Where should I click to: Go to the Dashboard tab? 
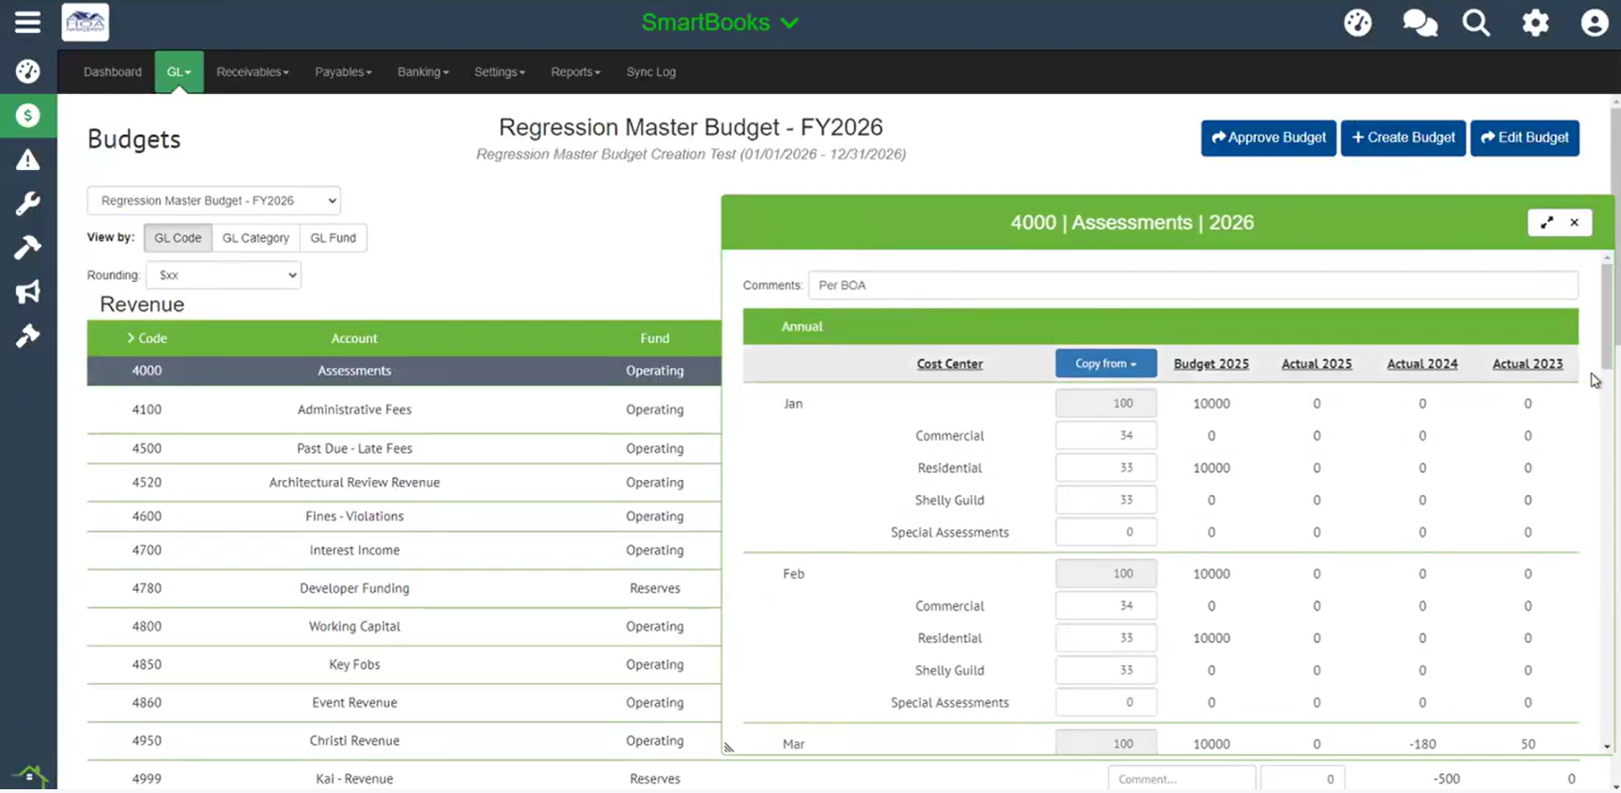(x=113, y=71)
